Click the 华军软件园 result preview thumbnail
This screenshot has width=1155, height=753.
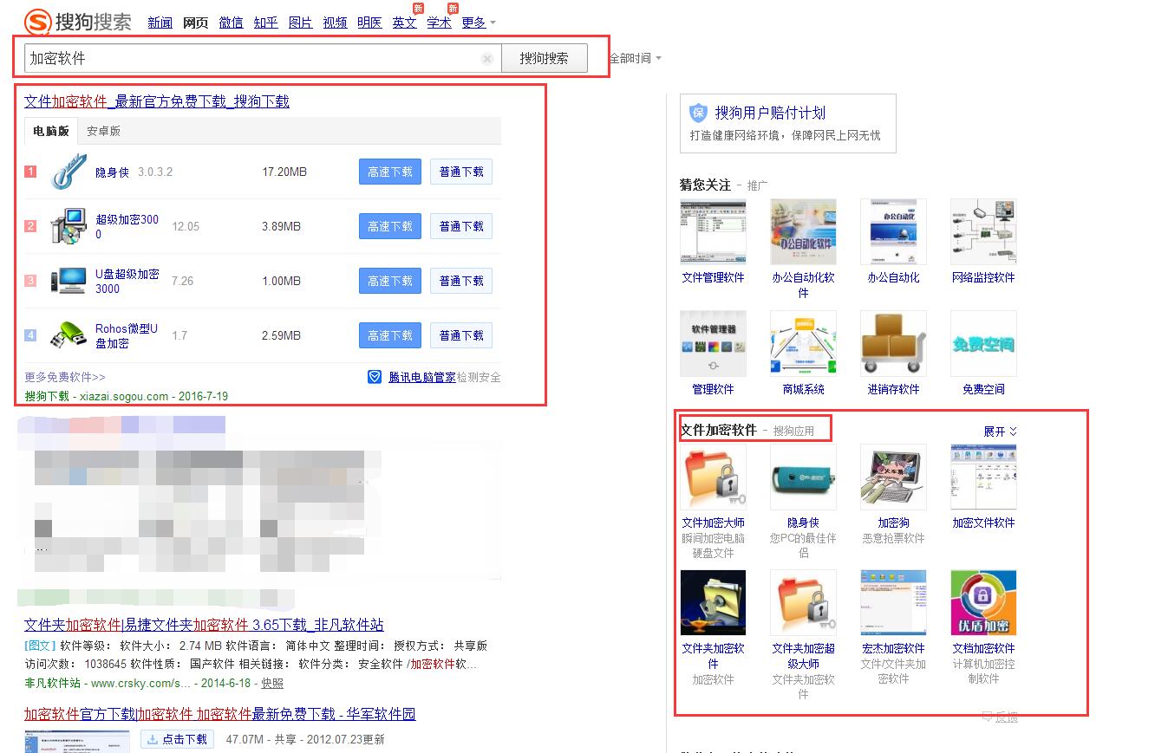click(x=77, y=742)
